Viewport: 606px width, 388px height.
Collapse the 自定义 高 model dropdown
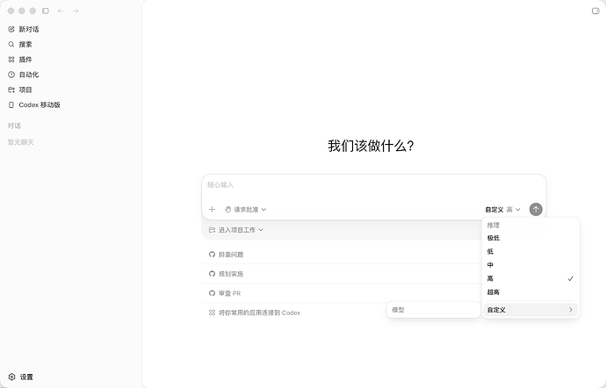pos(503,210)
